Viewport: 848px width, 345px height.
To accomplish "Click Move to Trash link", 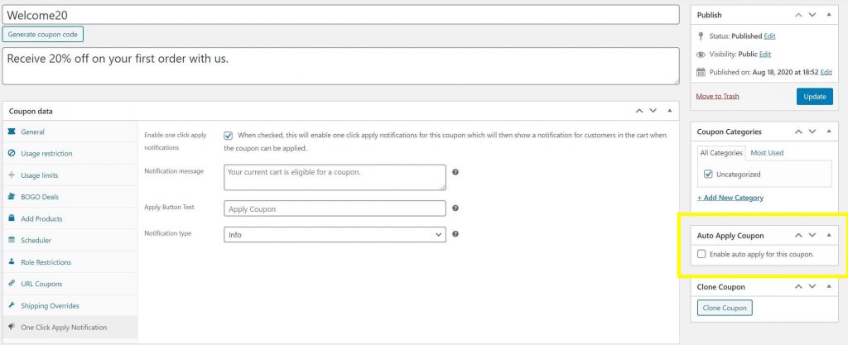I will pyautogui.click(x=718, y=96).
